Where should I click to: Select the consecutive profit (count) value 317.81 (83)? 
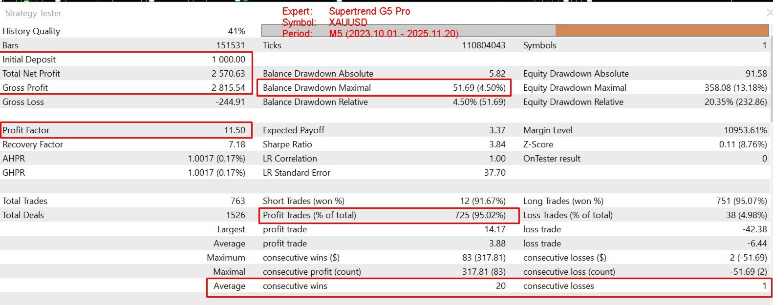[484, 272]
